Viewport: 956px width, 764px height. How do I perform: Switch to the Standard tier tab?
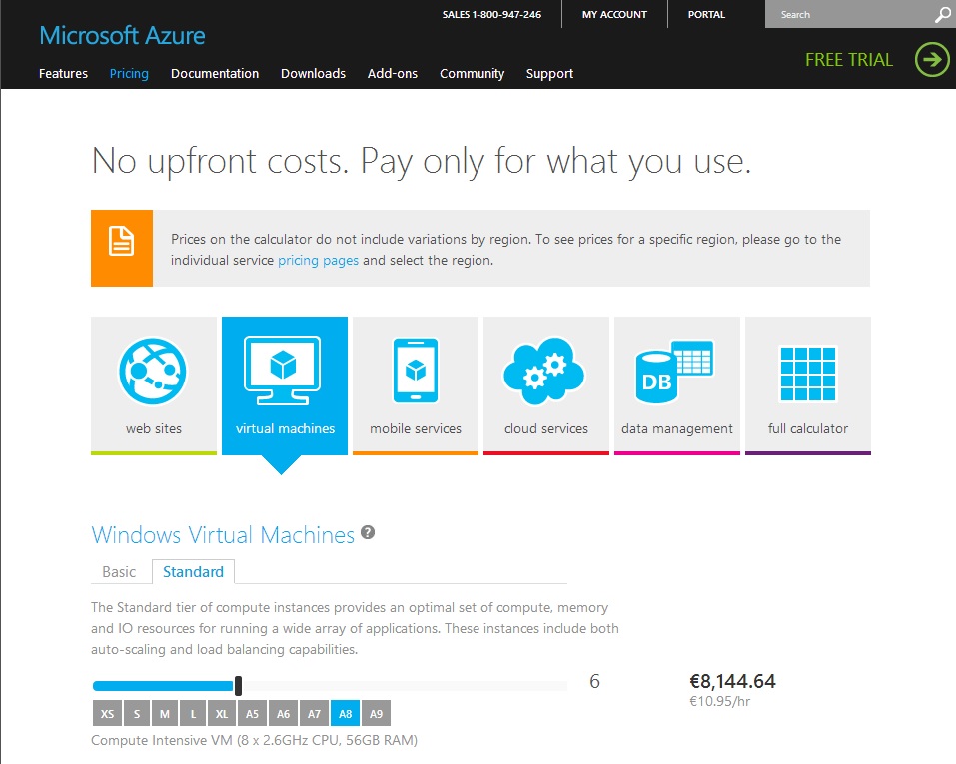[x=193, y=572]
